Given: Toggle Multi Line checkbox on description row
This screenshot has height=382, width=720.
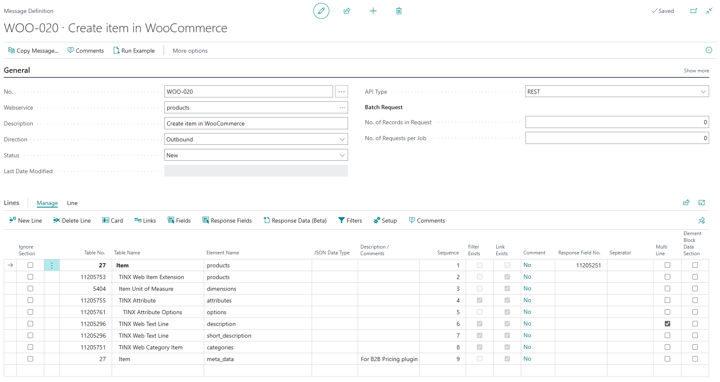Looking at the screenshot, I should 667,324.
